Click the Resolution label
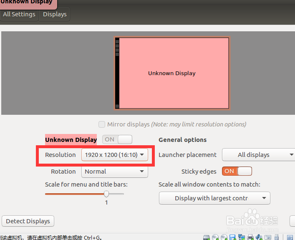This screenshot has height=240, width=295. tap(61, 155)
